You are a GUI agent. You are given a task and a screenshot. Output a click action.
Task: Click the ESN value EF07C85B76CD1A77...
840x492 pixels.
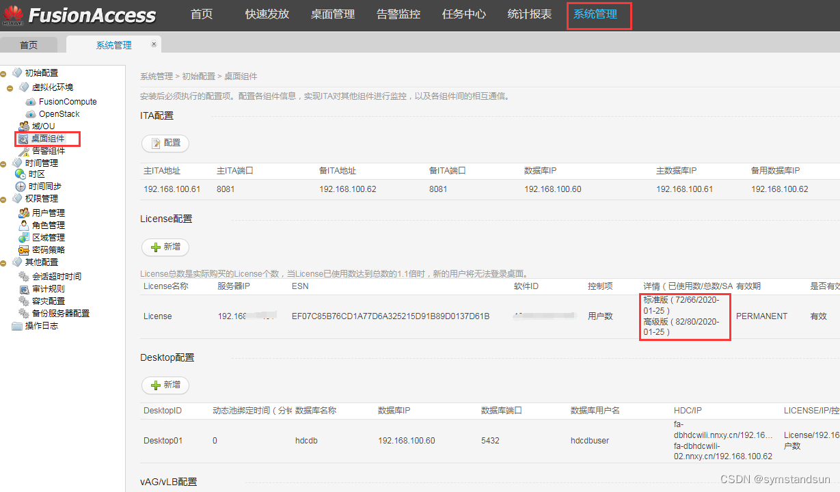tap(390, 316)
